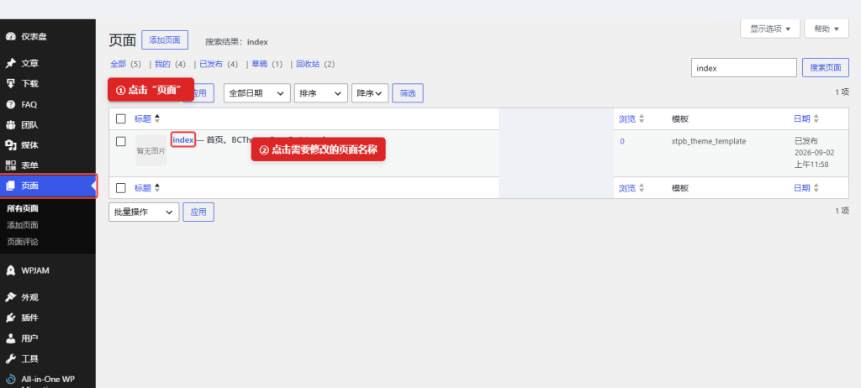Viewport: 861px width, 388px height.
Task: Expand the 帮助 help panel
Action: coord(827,29)
